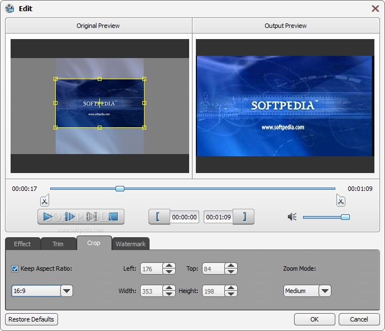Increase the Height crop value

point(231,288)
